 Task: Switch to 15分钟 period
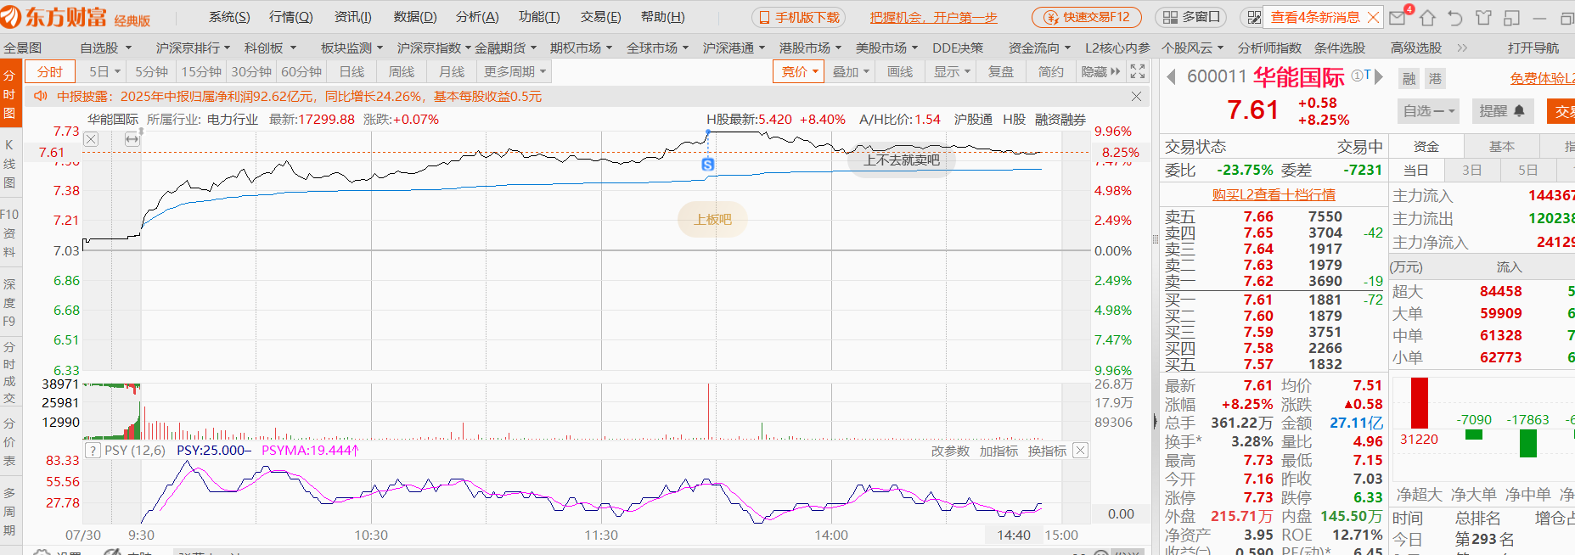(x=201, y=72)
